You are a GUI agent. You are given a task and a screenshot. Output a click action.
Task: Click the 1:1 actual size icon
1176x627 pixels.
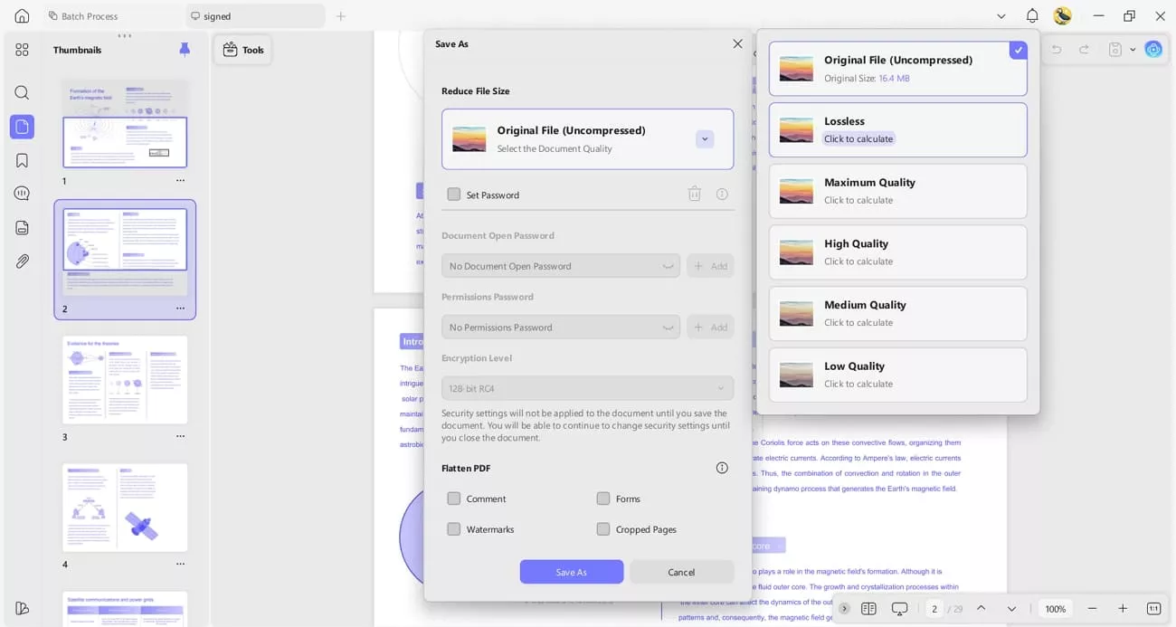pyautogui.click(x=1153, y=608)
